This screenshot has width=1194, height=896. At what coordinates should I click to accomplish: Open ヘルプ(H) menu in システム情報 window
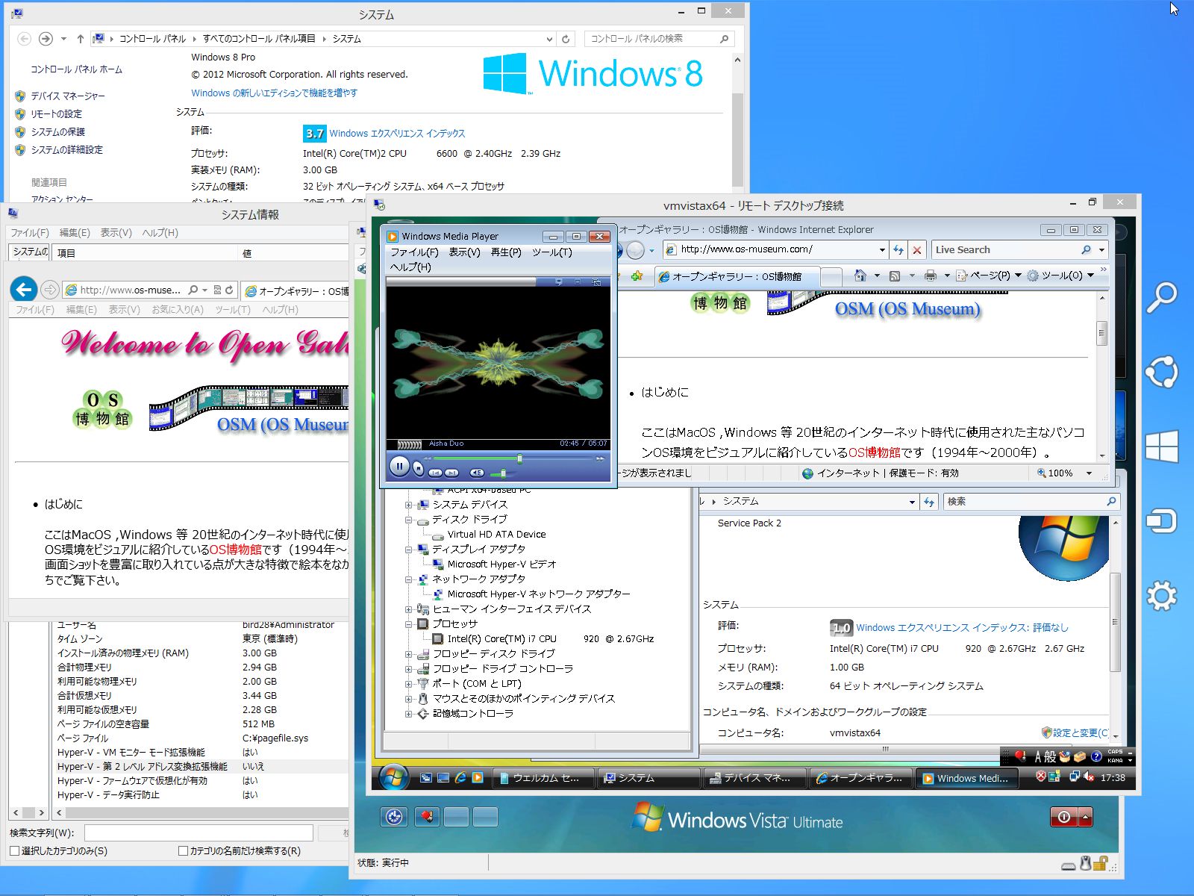pyautogui.click(x=160, y=233)
